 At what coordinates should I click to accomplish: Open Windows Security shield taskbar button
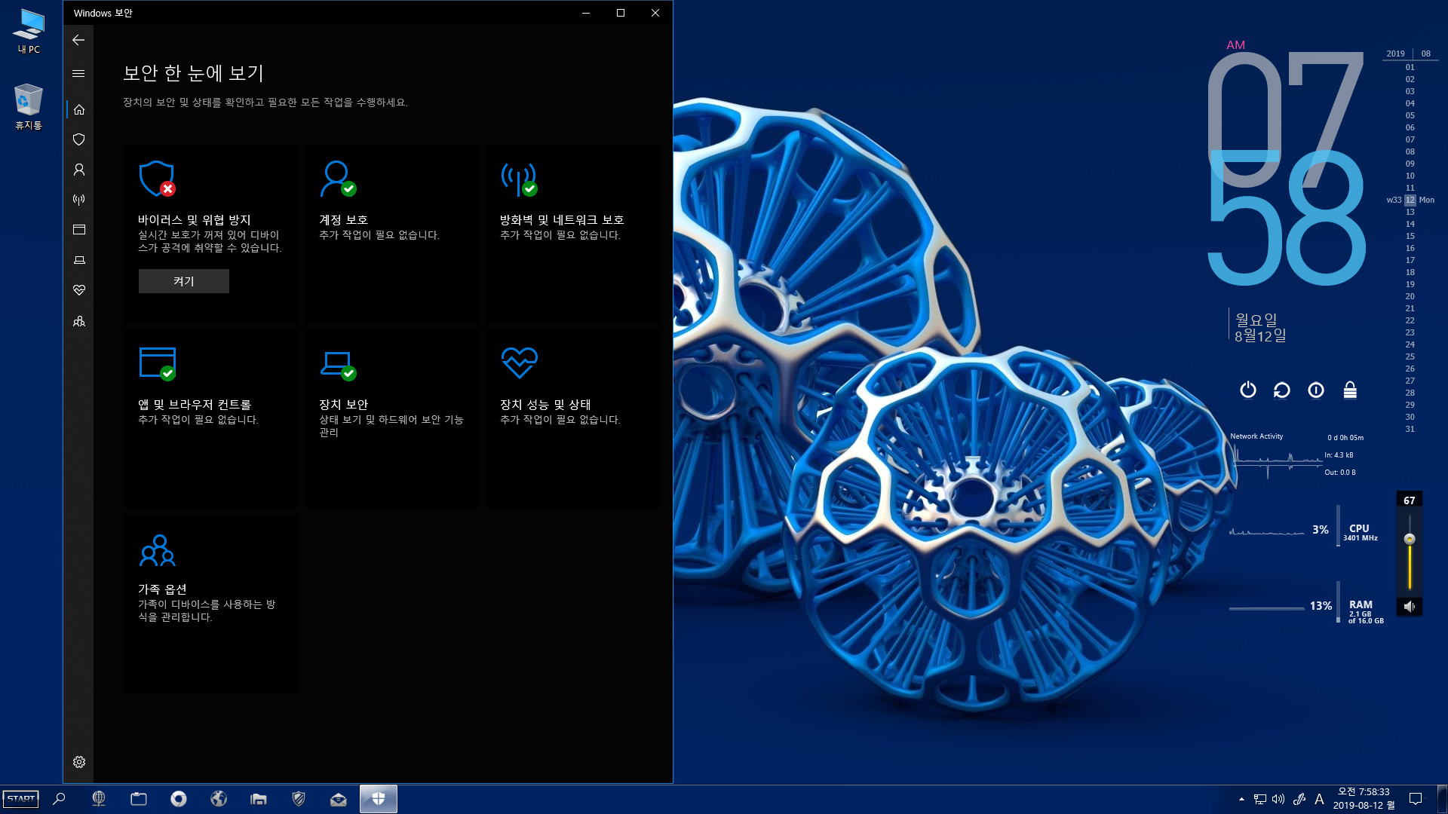tap(379, 799)
